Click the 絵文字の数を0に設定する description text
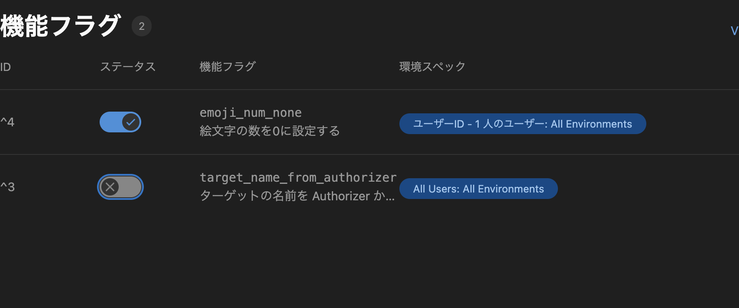 tap(270, 131)
